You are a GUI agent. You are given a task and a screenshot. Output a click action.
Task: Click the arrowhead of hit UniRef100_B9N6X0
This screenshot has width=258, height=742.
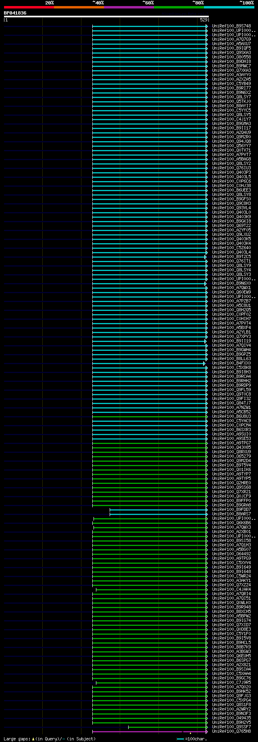click(205, 283)
